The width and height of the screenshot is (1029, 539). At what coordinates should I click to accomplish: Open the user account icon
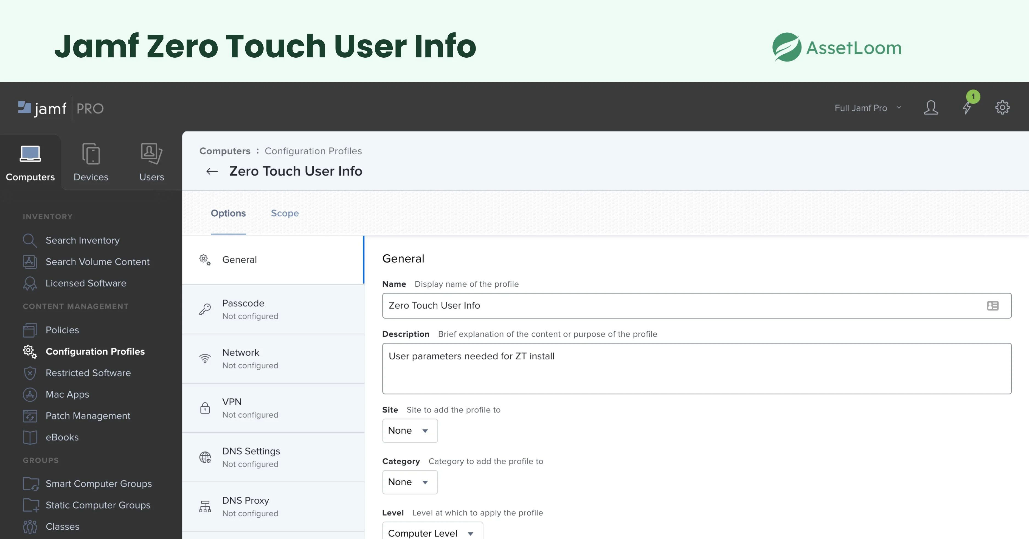931,108
